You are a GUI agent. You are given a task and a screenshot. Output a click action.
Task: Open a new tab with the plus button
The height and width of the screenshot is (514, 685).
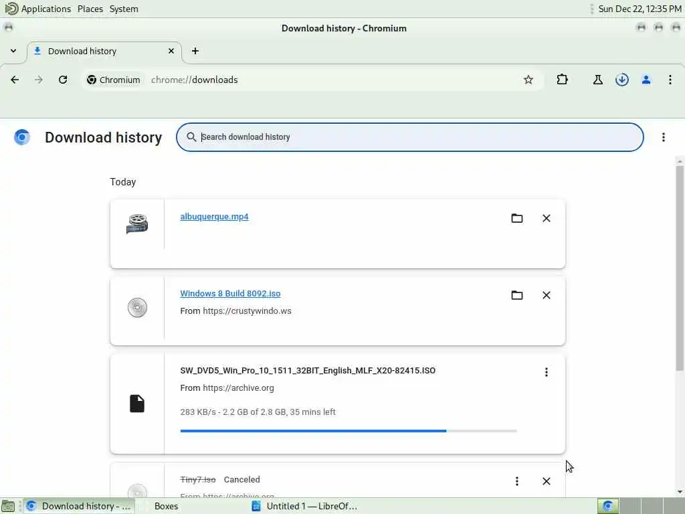click(x=195, y=51)
